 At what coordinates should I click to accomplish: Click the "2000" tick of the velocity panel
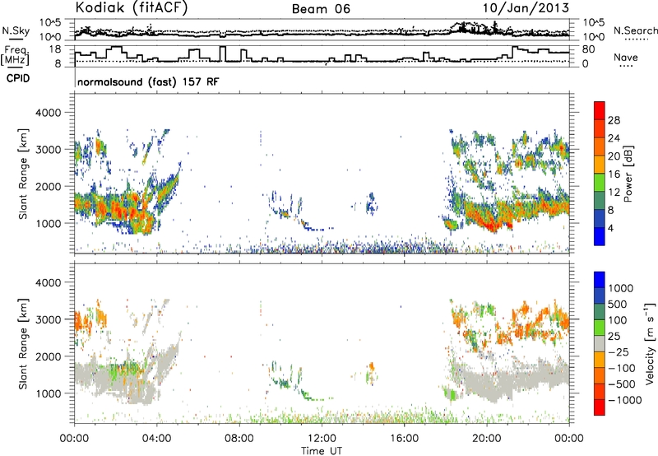(x=49, y=356)
